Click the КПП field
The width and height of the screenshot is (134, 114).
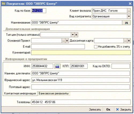(x=79, y=66)
